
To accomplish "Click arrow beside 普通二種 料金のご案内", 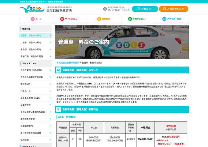I will tap(50, 56).
